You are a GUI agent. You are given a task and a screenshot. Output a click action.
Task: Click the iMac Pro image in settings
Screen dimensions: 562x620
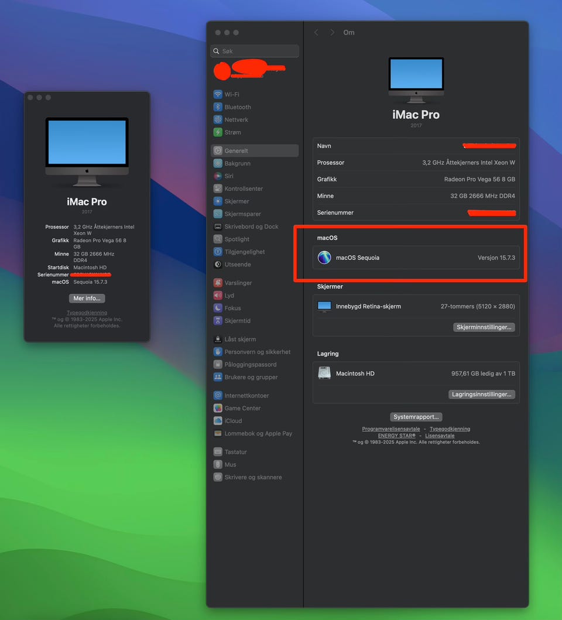coord(416,80)
